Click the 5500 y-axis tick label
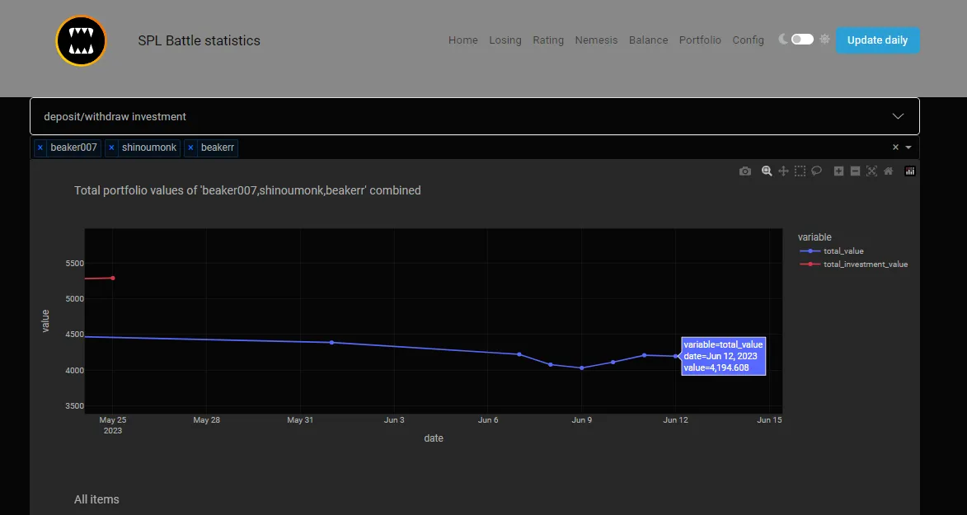This screenshot has width=967, height=515. (x=74, y=264)
